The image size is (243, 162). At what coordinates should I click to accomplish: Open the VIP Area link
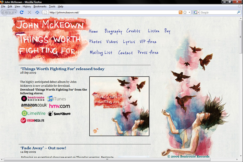click(148, 42)
